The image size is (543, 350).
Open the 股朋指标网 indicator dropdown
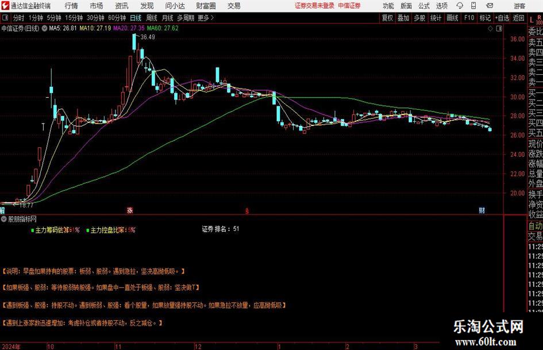click(4, 219)
